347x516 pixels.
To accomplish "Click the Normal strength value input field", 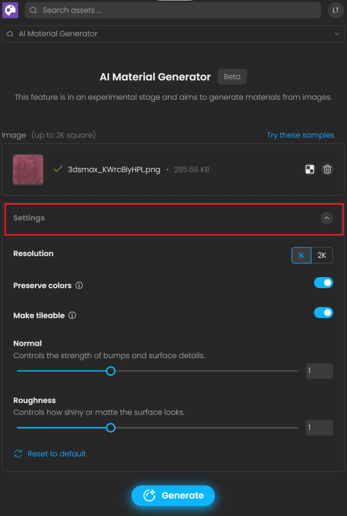I will (319, 371).
